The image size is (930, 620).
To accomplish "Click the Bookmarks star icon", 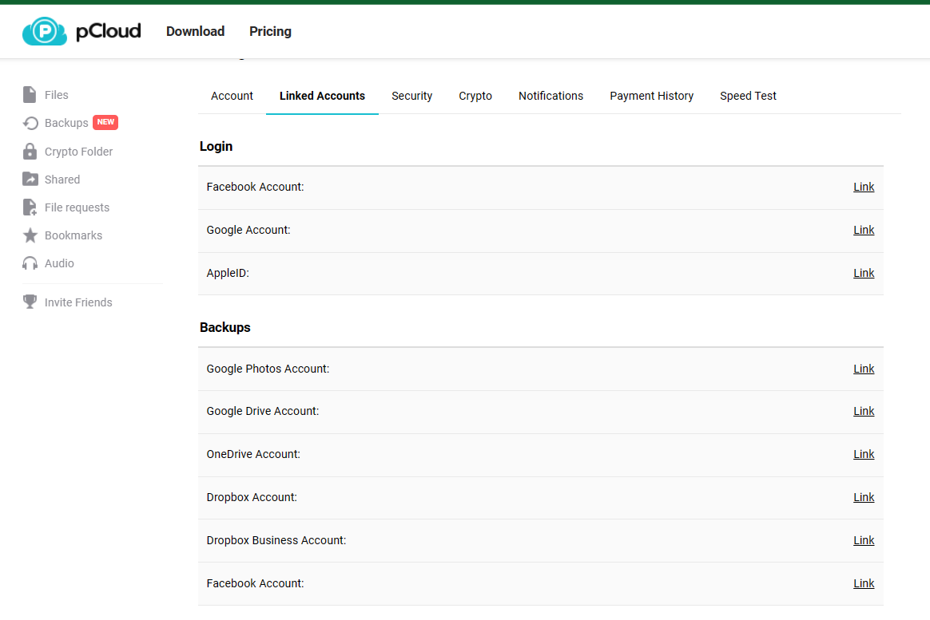I will (30, 235).
